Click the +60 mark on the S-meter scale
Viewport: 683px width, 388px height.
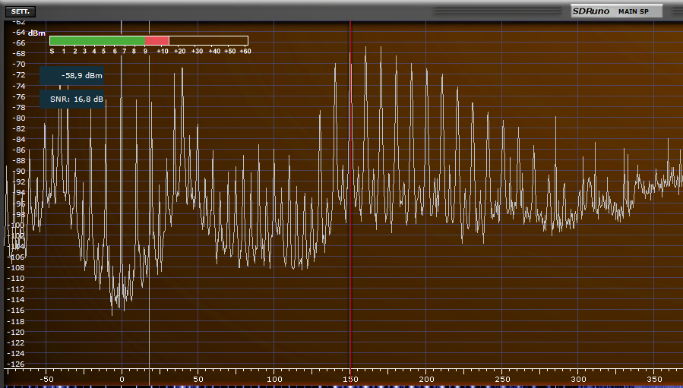pos(245,52)
